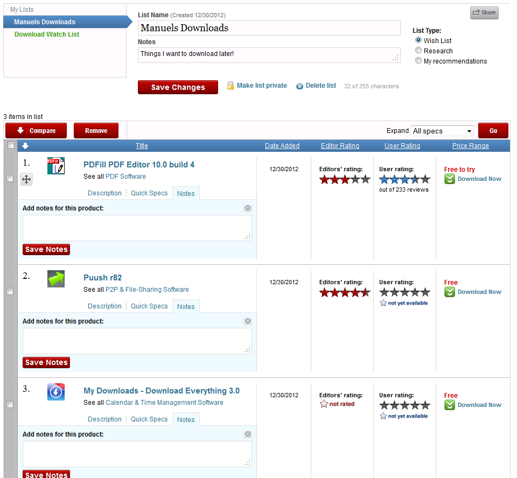Click the Save Changes button

click(178, 87)
